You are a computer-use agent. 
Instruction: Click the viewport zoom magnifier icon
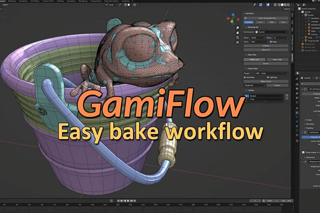click(x=237, y=28)
